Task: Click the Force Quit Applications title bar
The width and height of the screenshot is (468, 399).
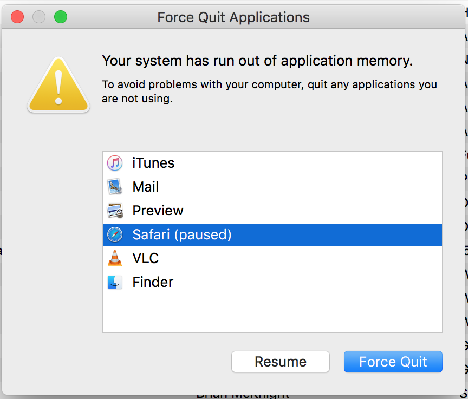Action: coord(233,17)
